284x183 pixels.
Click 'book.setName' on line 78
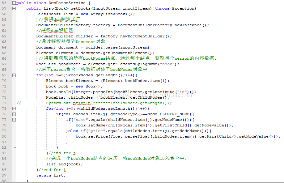[91, 125]
